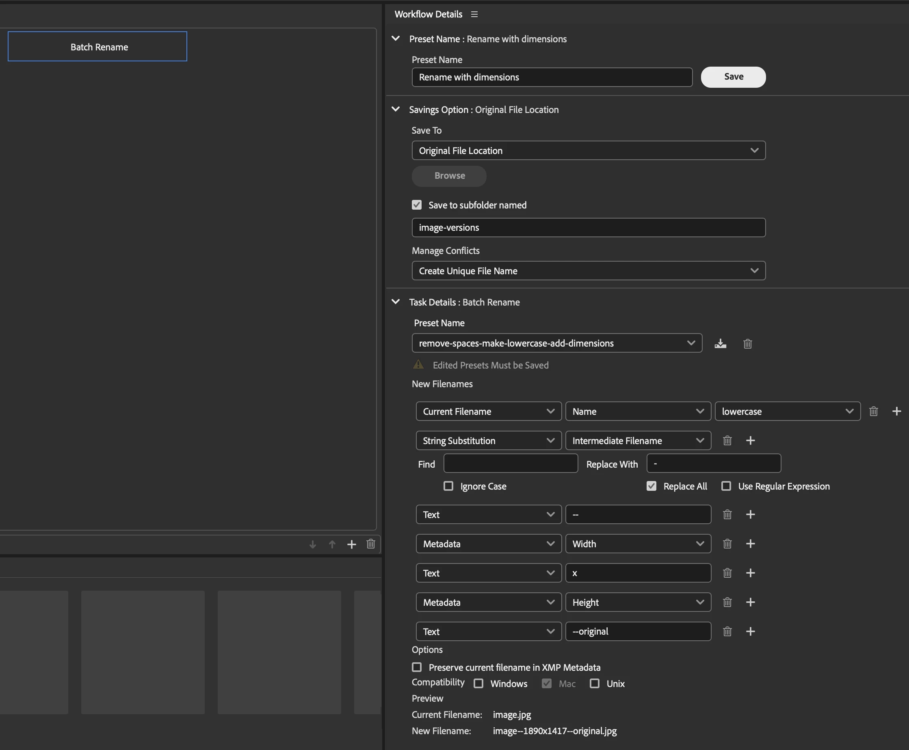The image size is (909, 750).
Task: Open the Save To location dropdown
Action: (588, 150)
